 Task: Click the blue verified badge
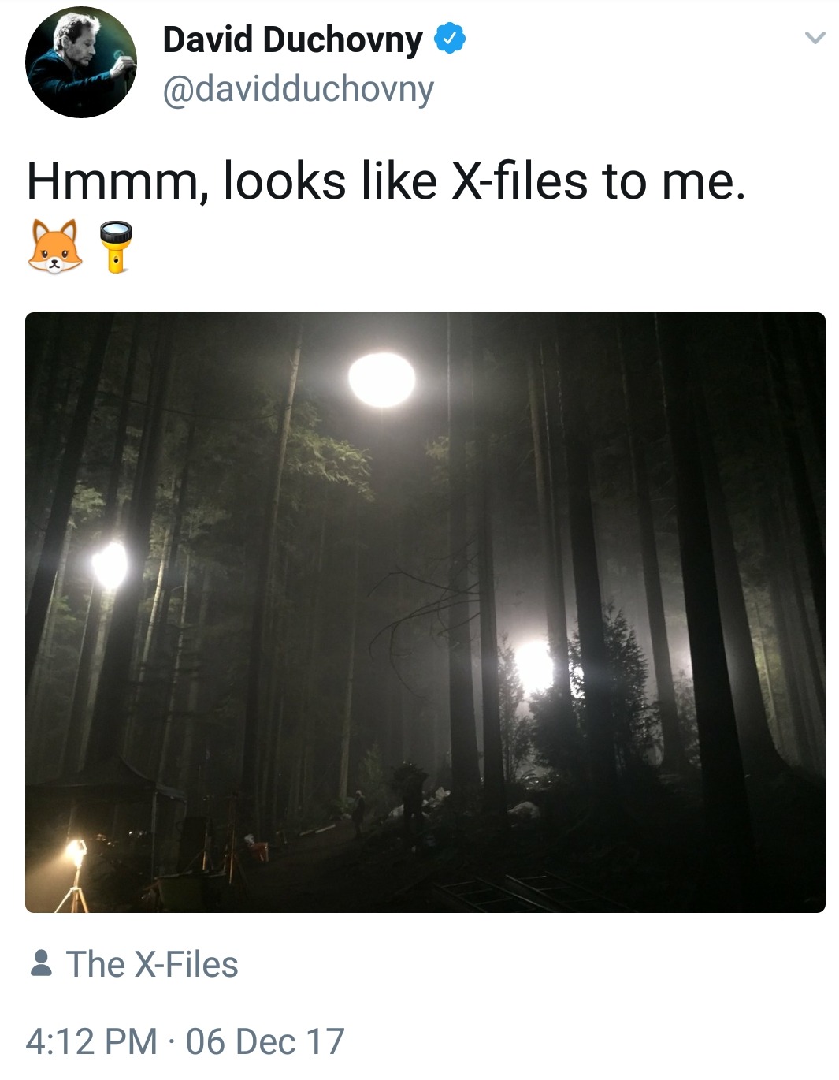pos(450,39)
